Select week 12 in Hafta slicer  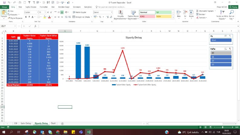221,61
